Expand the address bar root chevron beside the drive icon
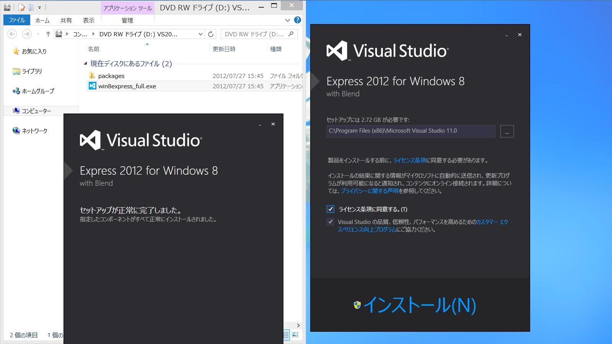 (67, 34)
